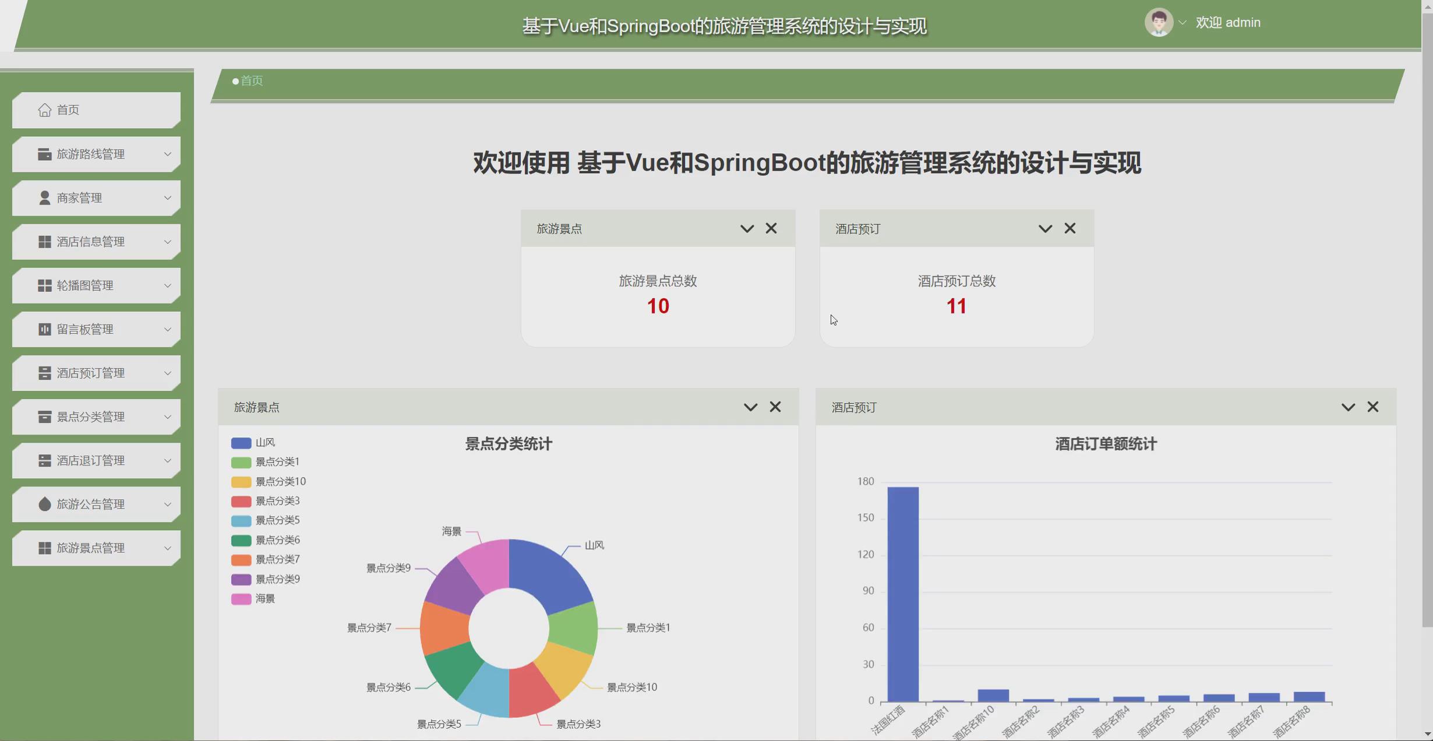Open the 酒店信息管理 menu label
Screen dimensions: 1433x741
coord(91,241)
